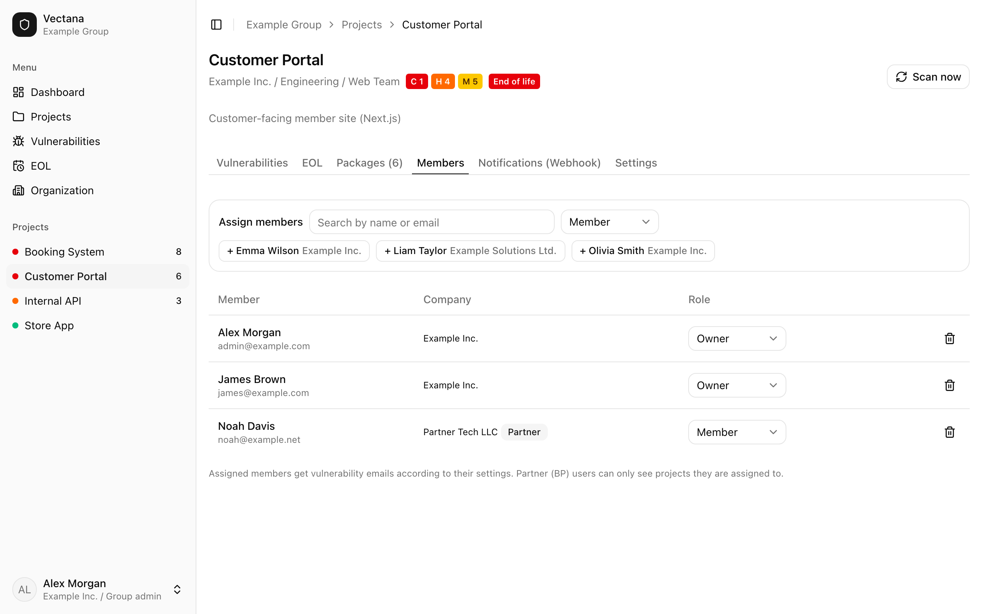982x614 pixels.
Task: Open the Notifications (Webhook) tab
Action: [539, 163]
